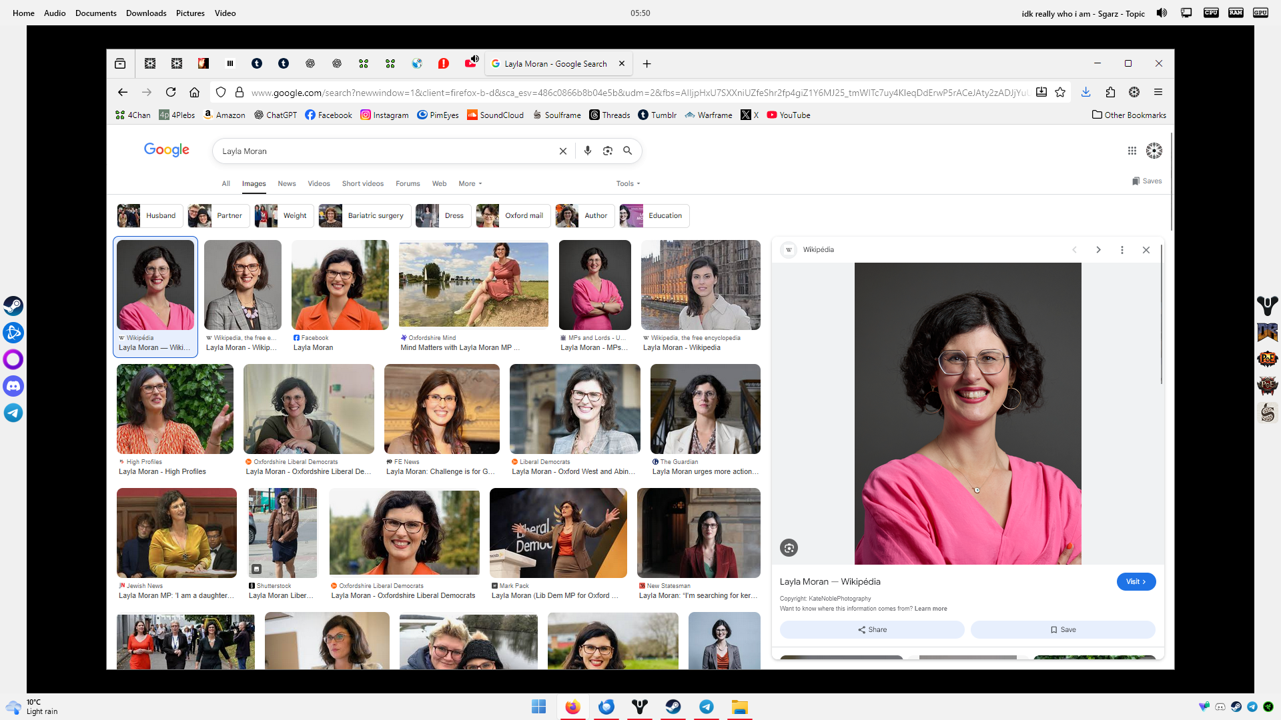Open the Firefox extensions menu
This screenshot has height=720, width=1281.
pos(1110,92)
